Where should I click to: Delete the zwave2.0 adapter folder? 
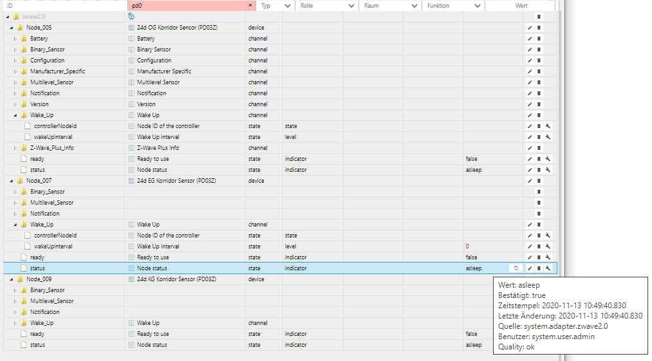click(539, 17)
